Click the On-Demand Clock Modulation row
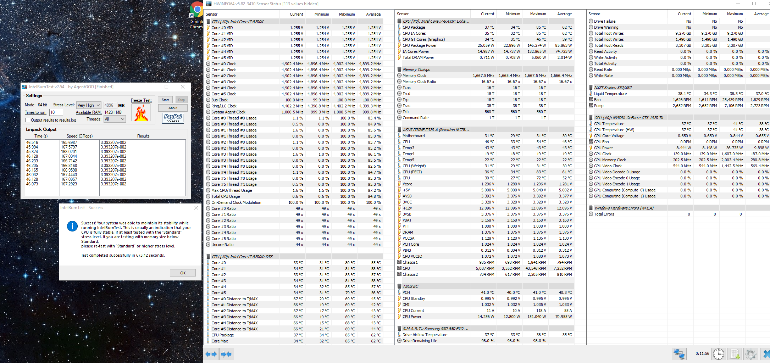Screen dimensions: 770x363 (294, 202)
